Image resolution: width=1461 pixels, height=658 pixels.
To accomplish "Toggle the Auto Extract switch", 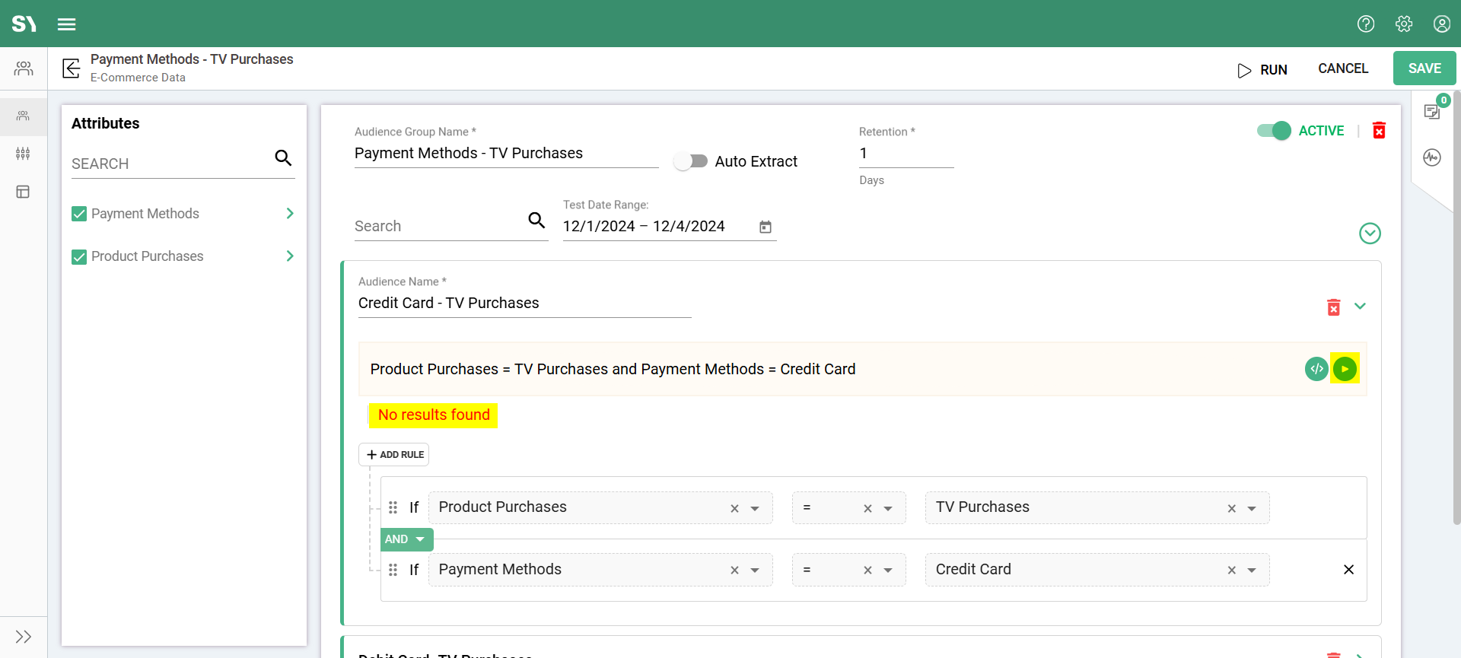I will (691, 161).
